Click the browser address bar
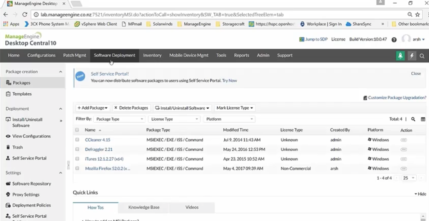The width and height of the screenshot is (429, 221). pyautogui.click(x=220, y=15)
